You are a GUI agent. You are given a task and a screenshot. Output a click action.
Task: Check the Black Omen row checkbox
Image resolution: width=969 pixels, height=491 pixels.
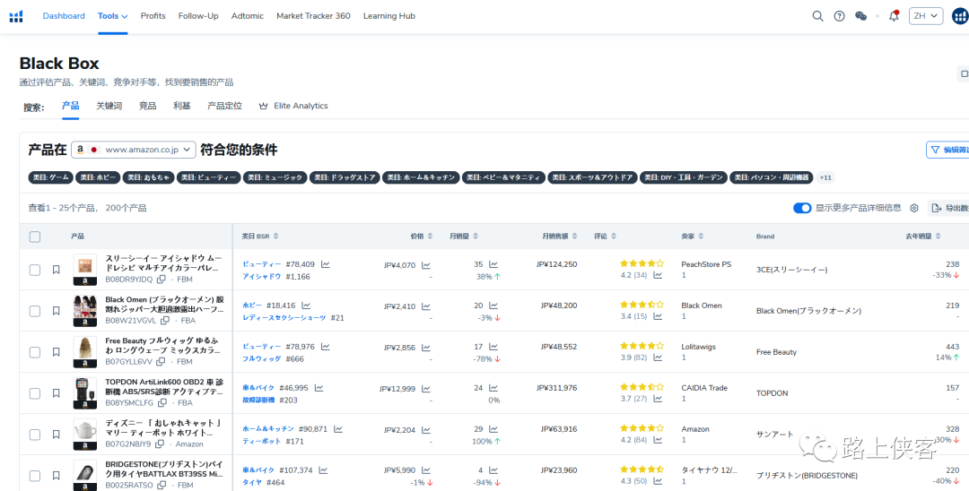pos(35,311)
